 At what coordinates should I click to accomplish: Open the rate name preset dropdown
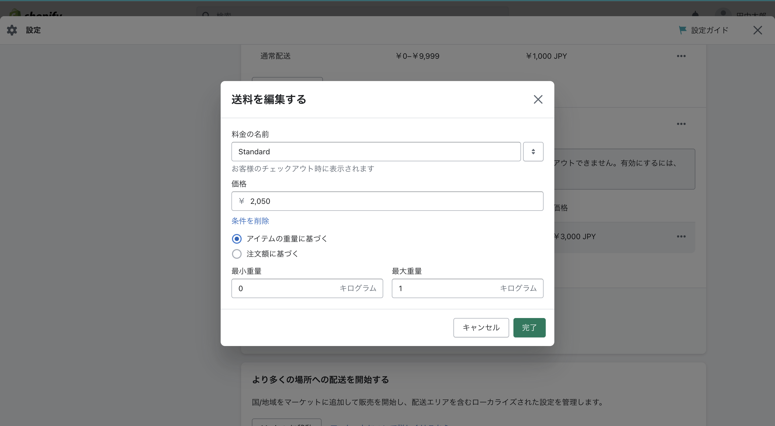pyautogui.click(x=533, y=151)
